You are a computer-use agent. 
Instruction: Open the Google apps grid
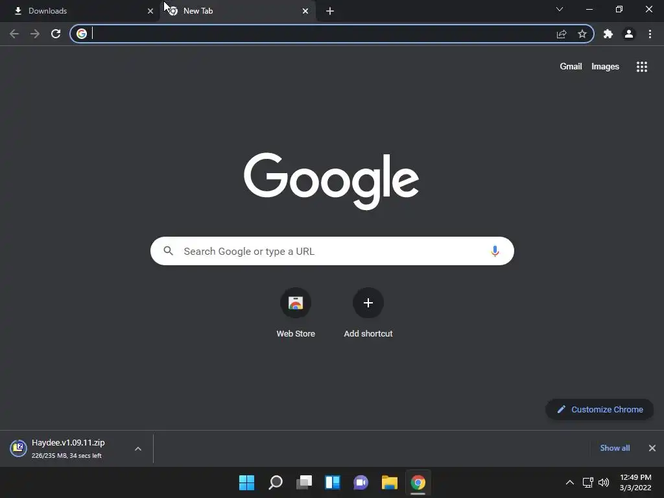coord(641,67)
